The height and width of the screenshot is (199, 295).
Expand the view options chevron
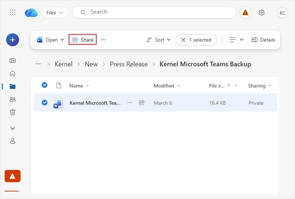[x=241, y=40]
